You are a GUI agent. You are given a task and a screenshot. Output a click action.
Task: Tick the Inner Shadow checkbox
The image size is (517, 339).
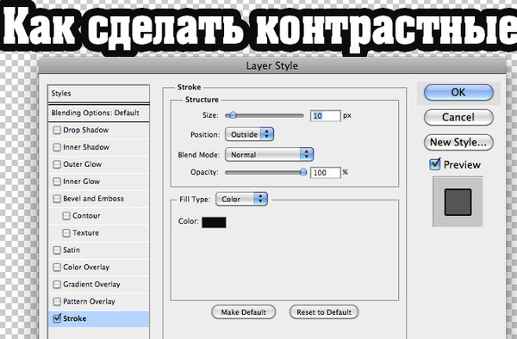click(x=57, y=147)
